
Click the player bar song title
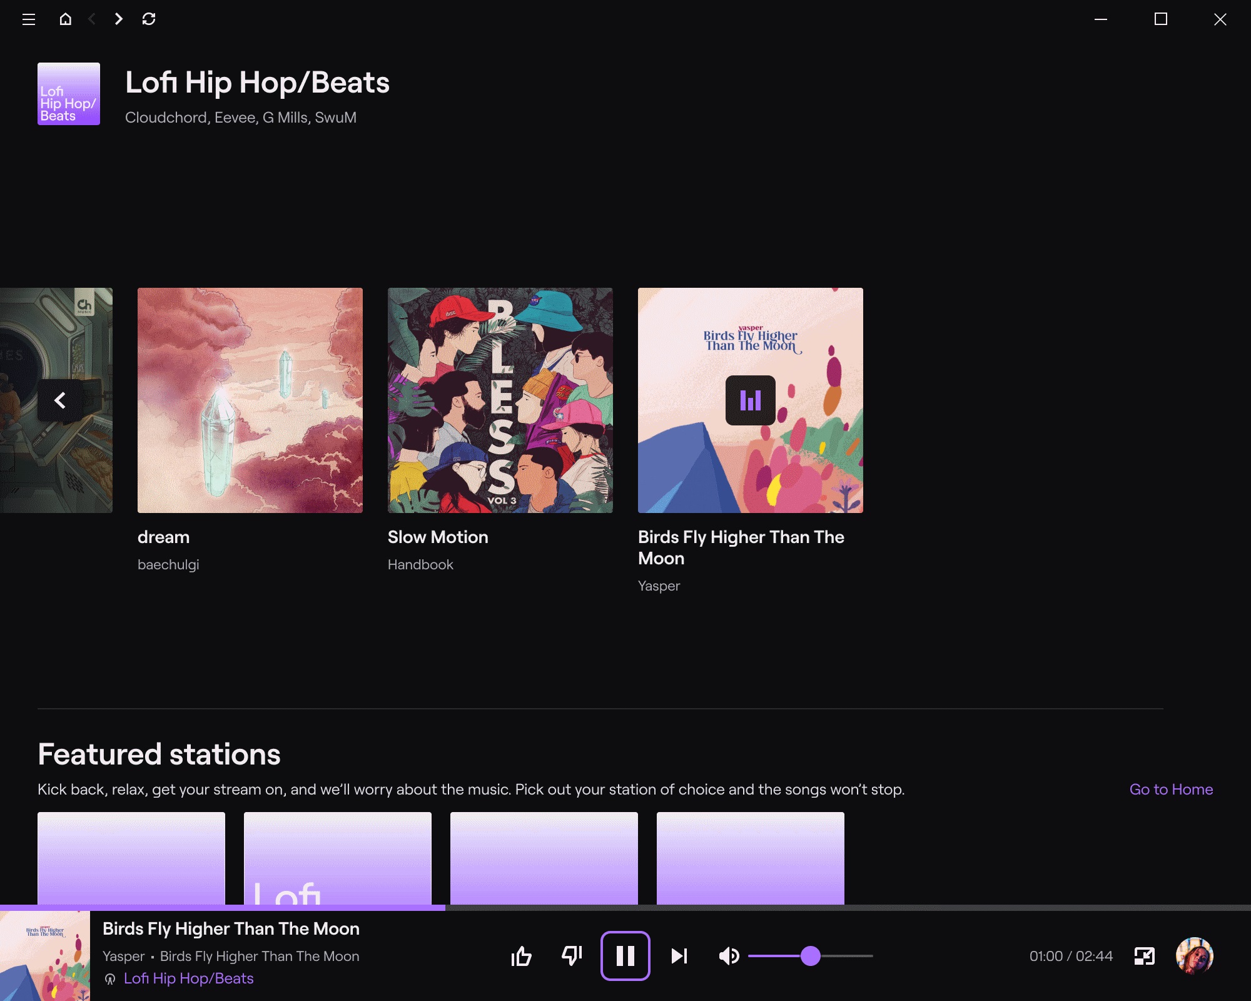click(231, 929)
